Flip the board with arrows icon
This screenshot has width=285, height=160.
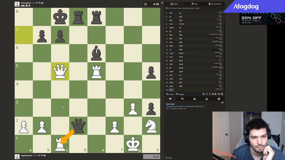tap(219, 94)
